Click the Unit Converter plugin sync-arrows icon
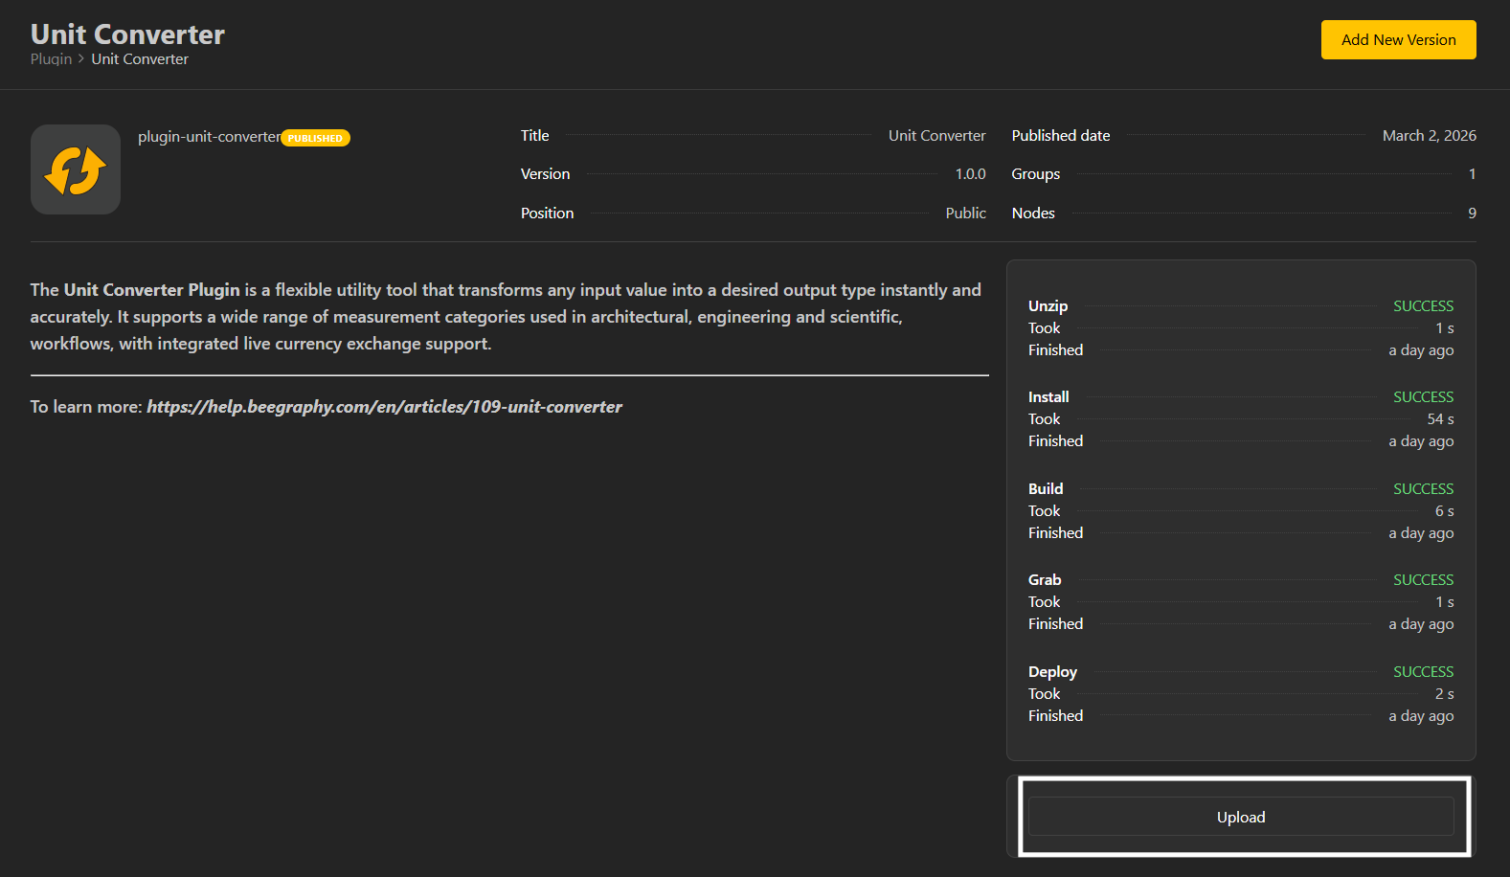1510x877 pixels. pos(75,170)
